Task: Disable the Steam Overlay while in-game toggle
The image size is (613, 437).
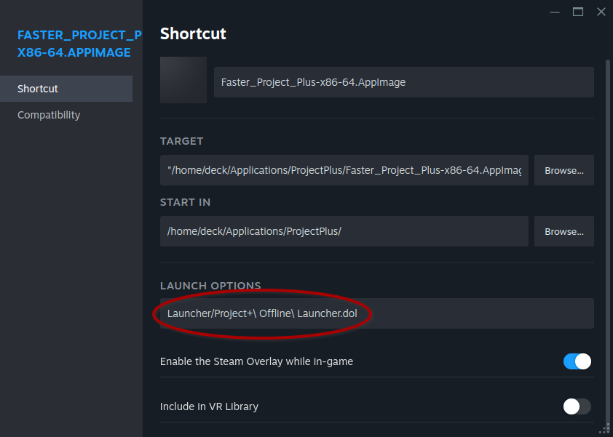Action: tap(577, 361)
